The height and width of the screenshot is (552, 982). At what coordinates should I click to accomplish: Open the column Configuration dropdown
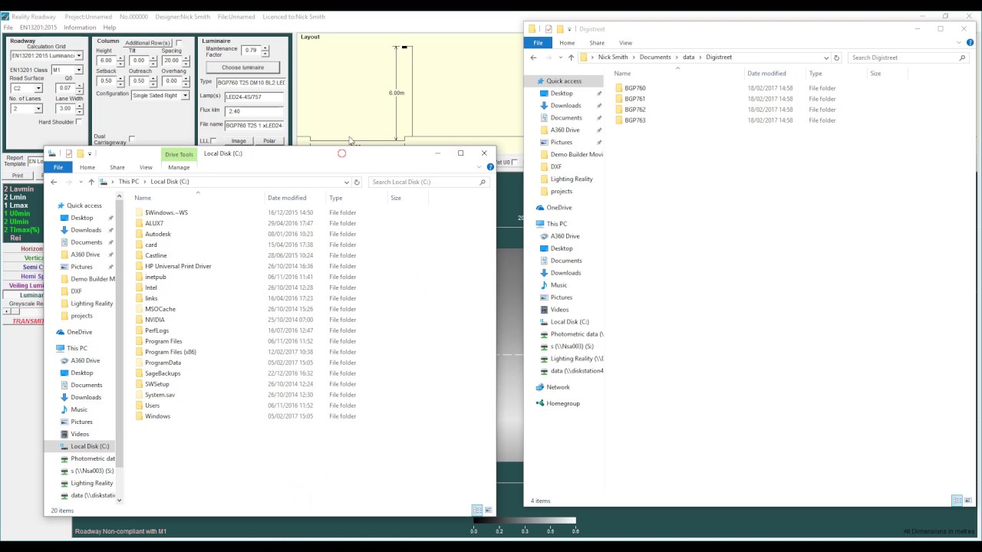point(184,96)
